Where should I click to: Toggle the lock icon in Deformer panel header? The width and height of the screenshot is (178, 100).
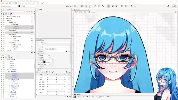coord(4,57)
